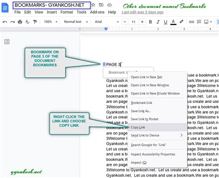Click the print icon in toolbar
The height and width of the screenshot is (178, 219).
point(20,22)
